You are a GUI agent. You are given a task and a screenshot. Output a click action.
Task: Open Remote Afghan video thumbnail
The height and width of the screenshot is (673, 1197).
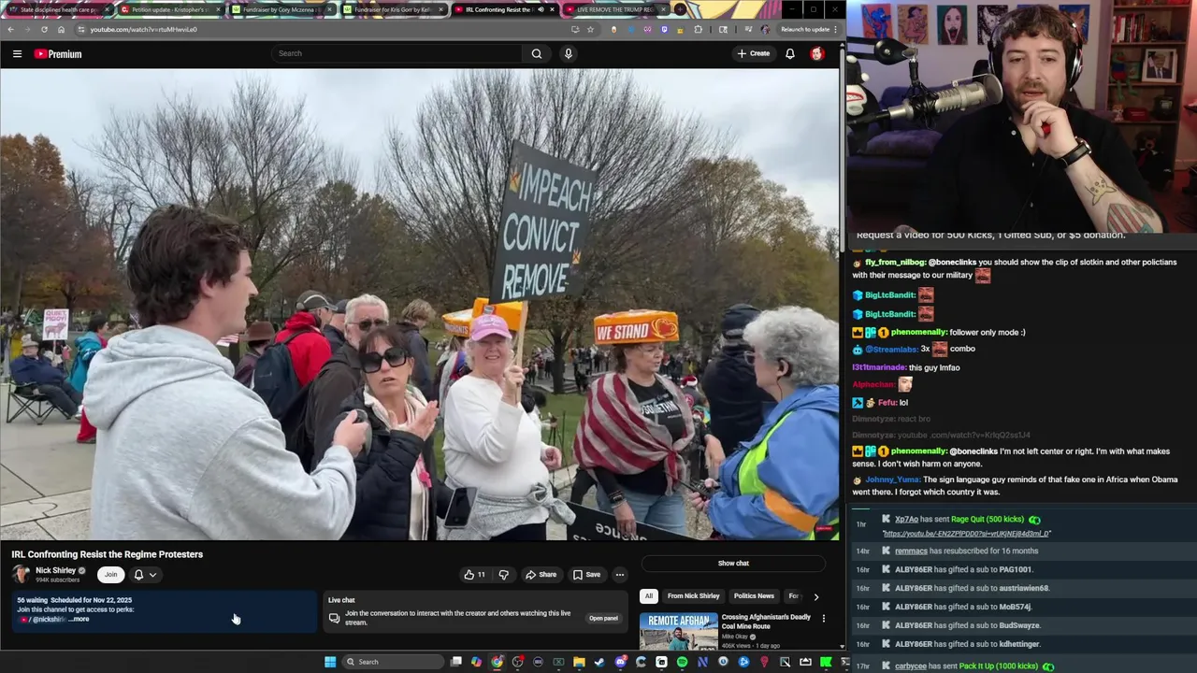(x=678, y=632)
